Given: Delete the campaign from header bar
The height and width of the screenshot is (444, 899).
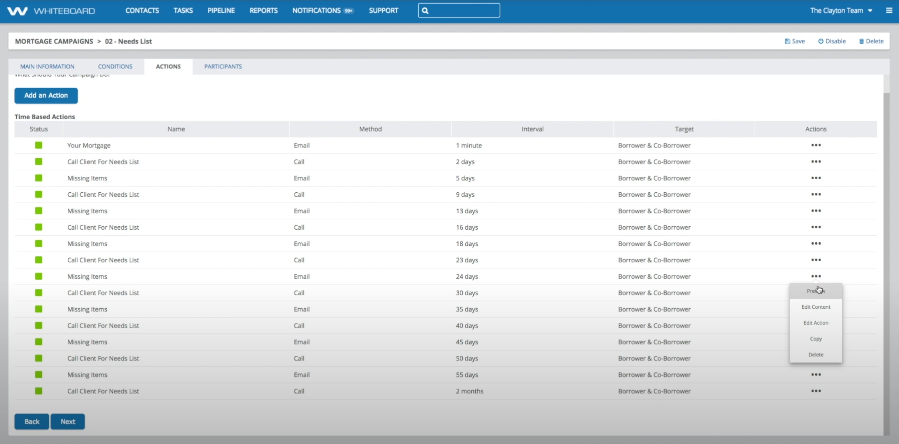Looking at the screenshot, I should 871,41.
